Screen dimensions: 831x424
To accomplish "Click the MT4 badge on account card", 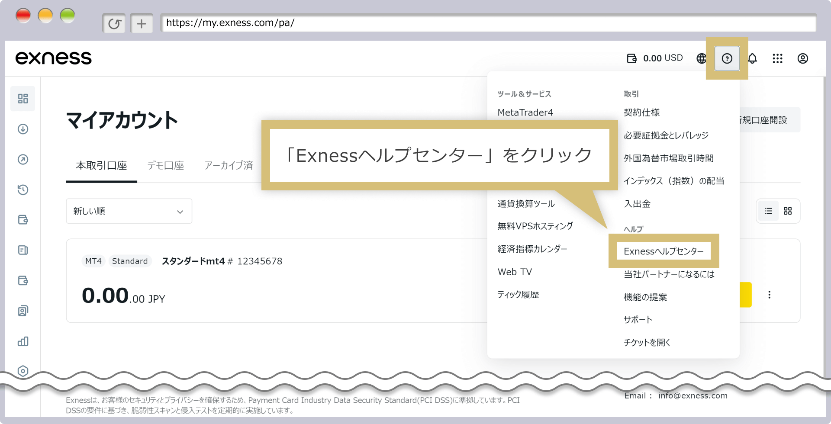I will click(x=93, y=261).
